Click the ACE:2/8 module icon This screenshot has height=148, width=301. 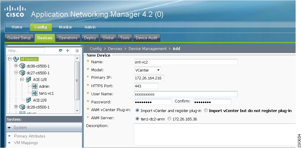[29, 100]
